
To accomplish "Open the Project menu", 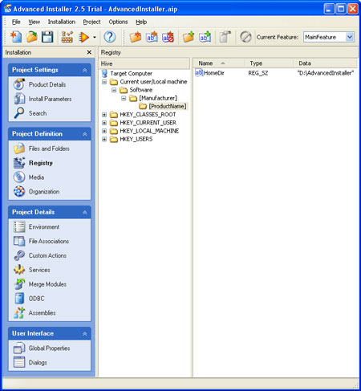I will coord(91,22).
